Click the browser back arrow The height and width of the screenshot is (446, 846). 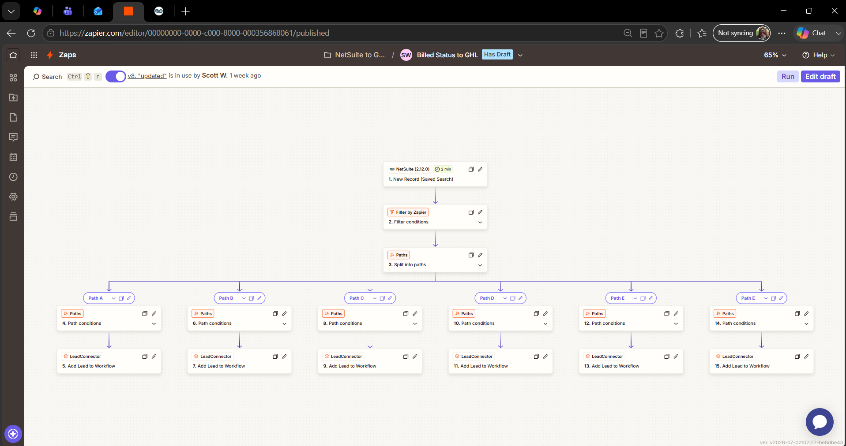[11, 33]
